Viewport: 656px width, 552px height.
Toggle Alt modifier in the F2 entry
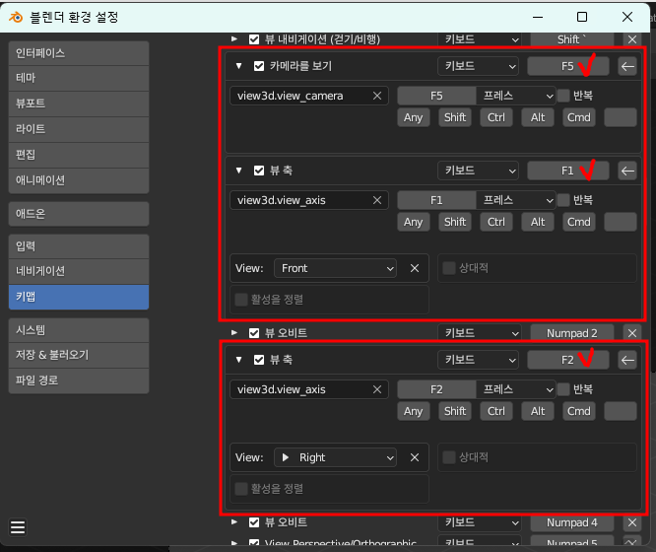pos(538,412)
